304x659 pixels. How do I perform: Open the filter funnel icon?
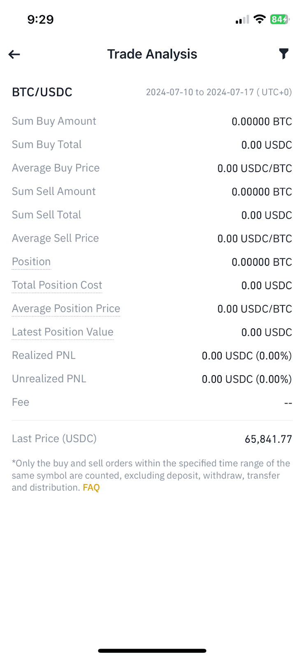tap(283, 54)
